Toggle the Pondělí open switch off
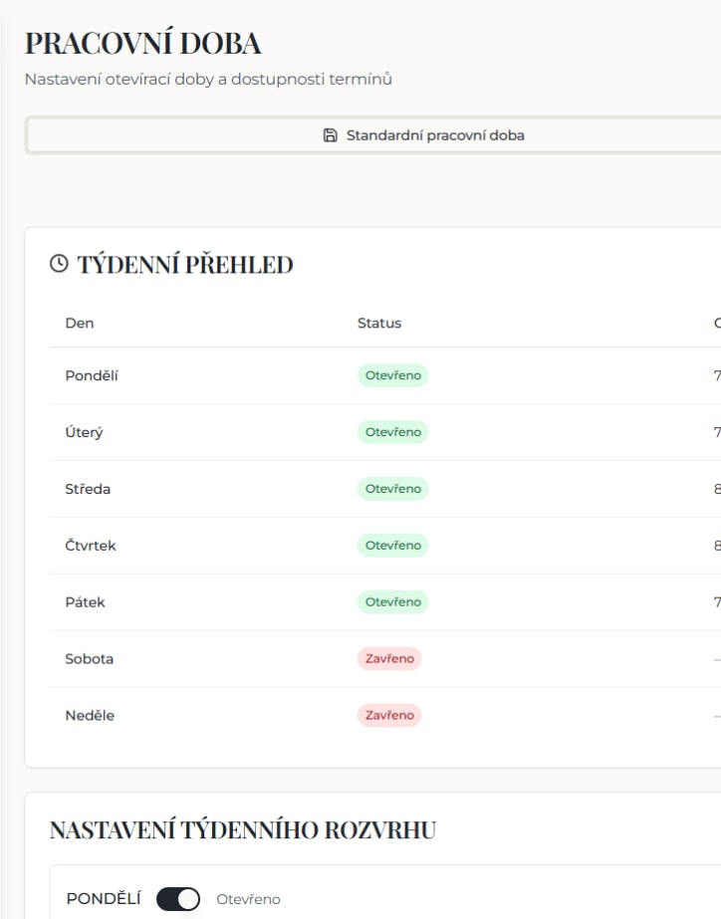 point(178,899)
